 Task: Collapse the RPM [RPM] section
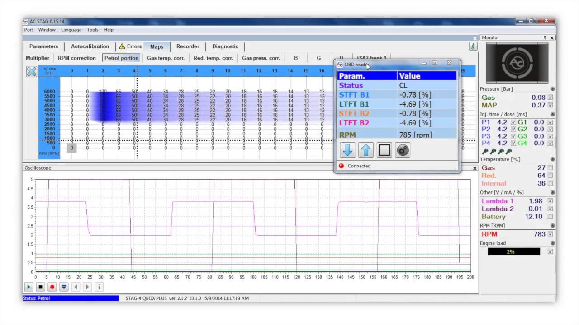coord(552,225)
